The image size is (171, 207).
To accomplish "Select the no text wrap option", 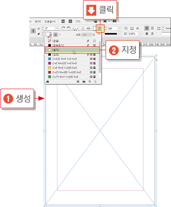I will [147, 28].
